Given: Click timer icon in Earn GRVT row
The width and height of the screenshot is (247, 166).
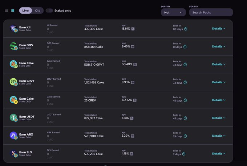Looking at the screenshot, I should 185,82.
